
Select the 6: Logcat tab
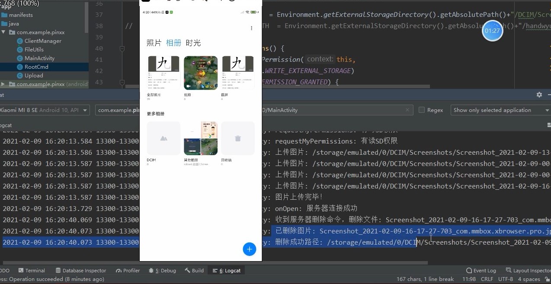click(226, 270)
